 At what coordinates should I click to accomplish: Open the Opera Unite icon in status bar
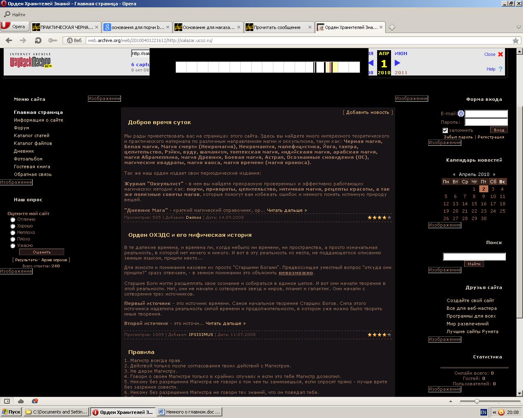pos(35,401)
